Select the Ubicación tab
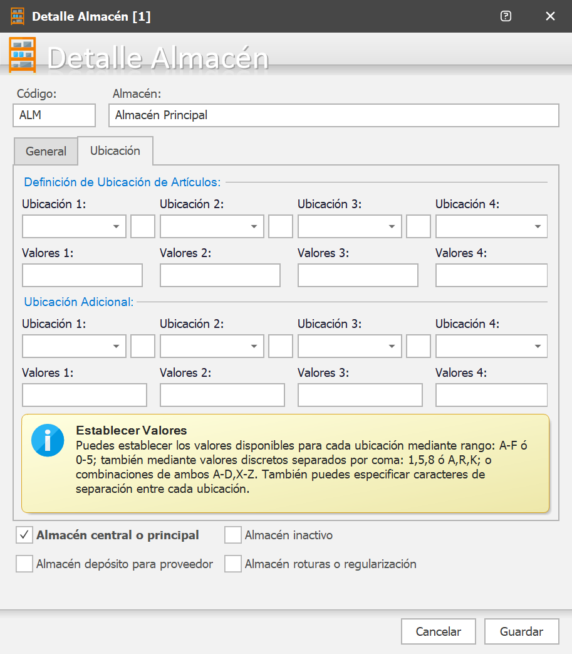 click(115, 150)
